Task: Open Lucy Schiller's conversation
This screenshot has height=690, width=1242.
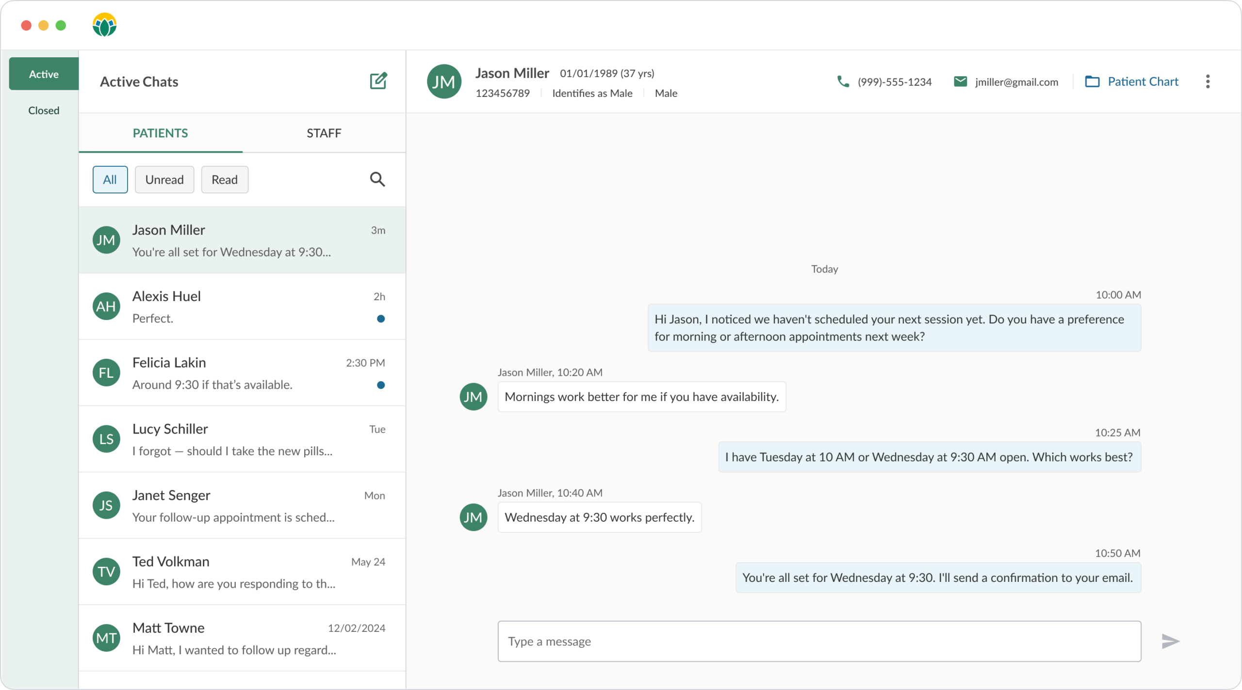Action: coord(242,439)
